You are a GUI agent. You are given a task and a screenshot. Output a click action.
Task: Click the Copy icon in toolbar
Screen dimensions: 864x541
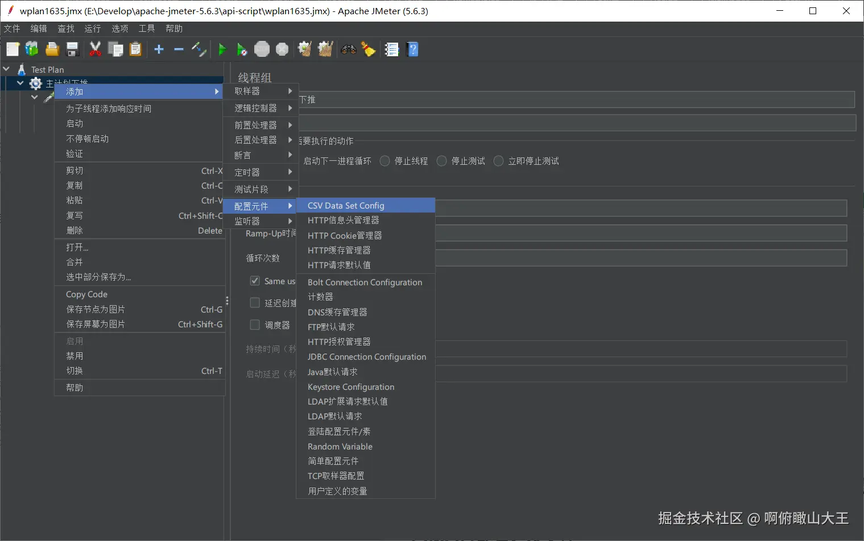[115, 49]
